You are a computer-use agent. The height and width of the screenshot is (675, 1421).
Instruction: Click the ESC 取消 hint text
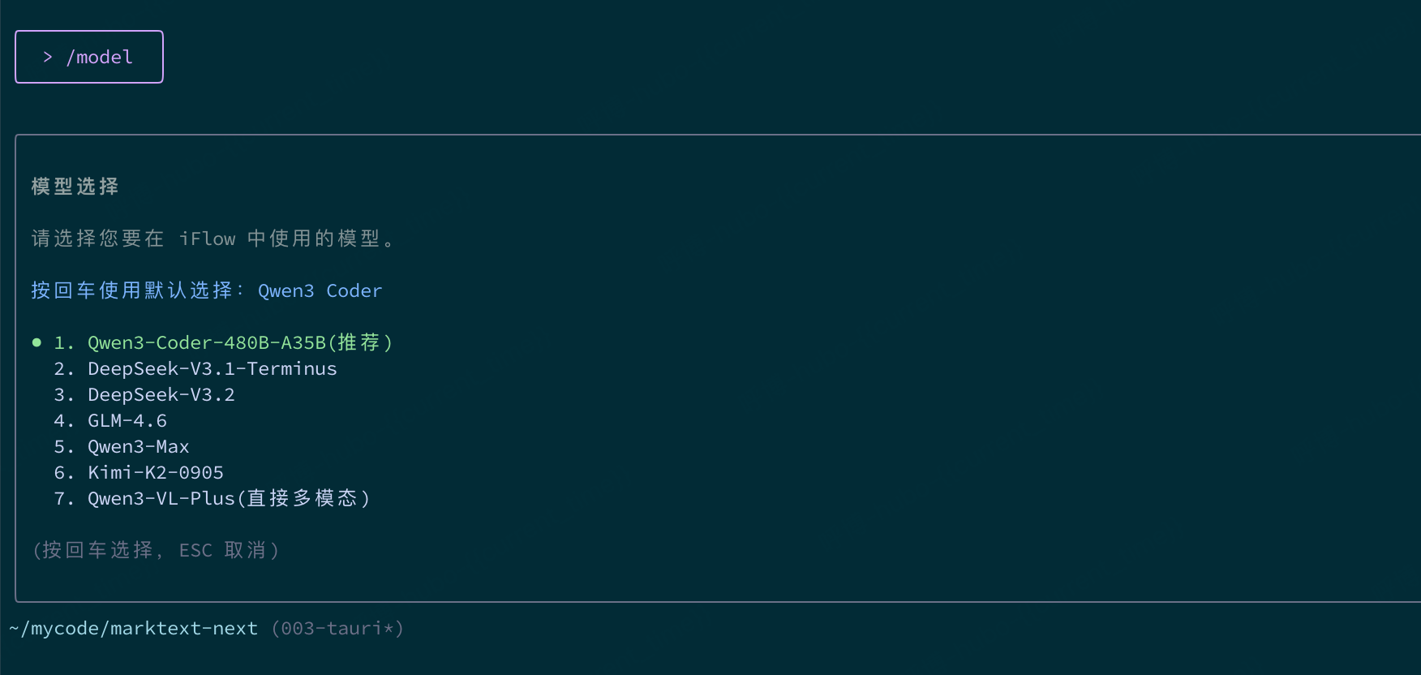[x=224, y=550]
